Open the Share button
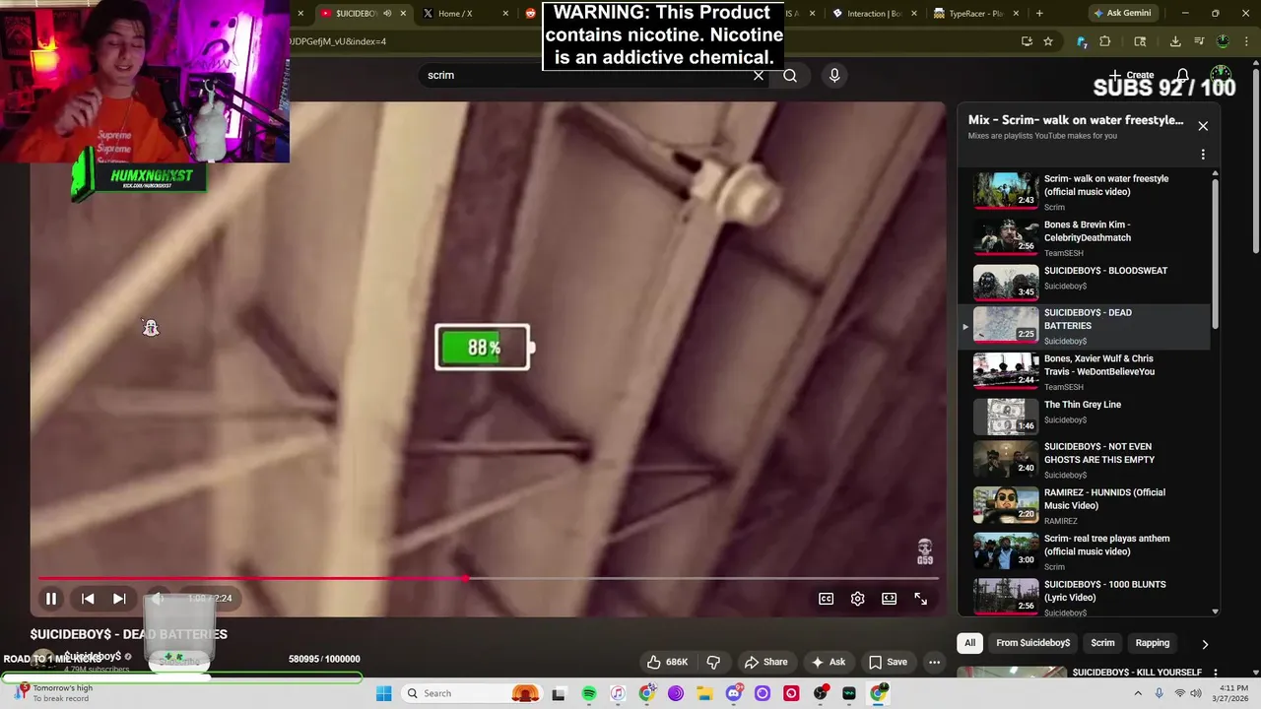1261x709 pixels. 765,662
